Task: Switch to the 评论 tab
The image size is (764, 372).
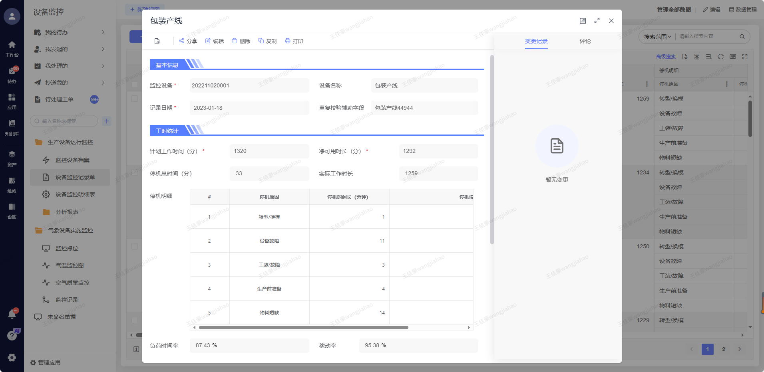Action: click(585, 41)
